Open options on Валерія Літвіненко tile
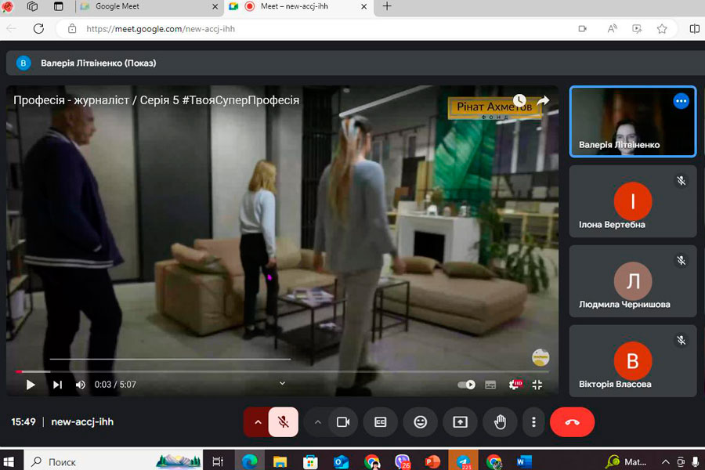 pos(681,101)
